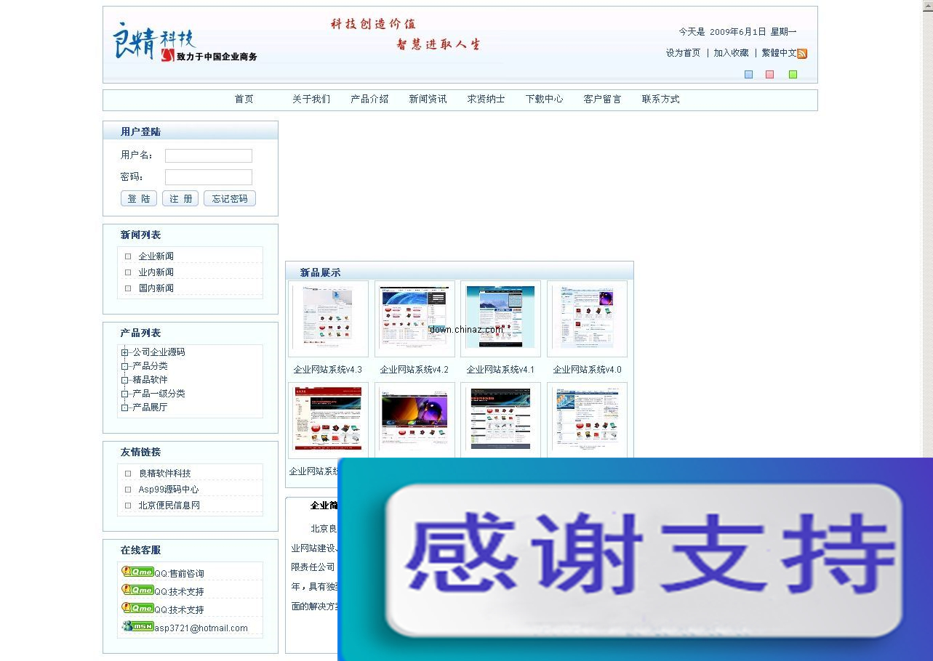Image resolution: width=933 pixels, height=661 pixels.
Task: Open the 新闻资讯 menu item
Action: [428, 100]
